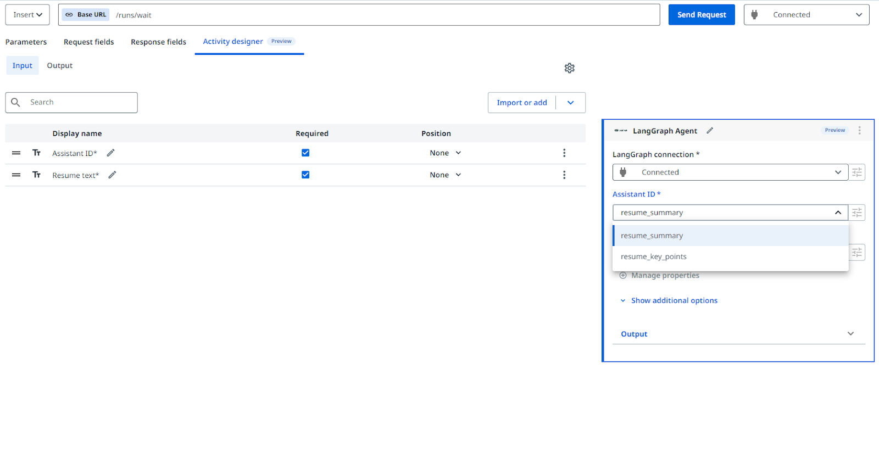
Task: Switch to the Parameters tab
Action: [26, 42]
